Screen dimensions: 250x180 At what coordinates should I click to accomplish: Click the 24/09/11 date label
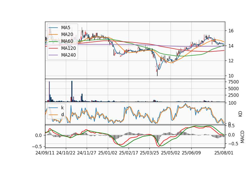(45, 153)
